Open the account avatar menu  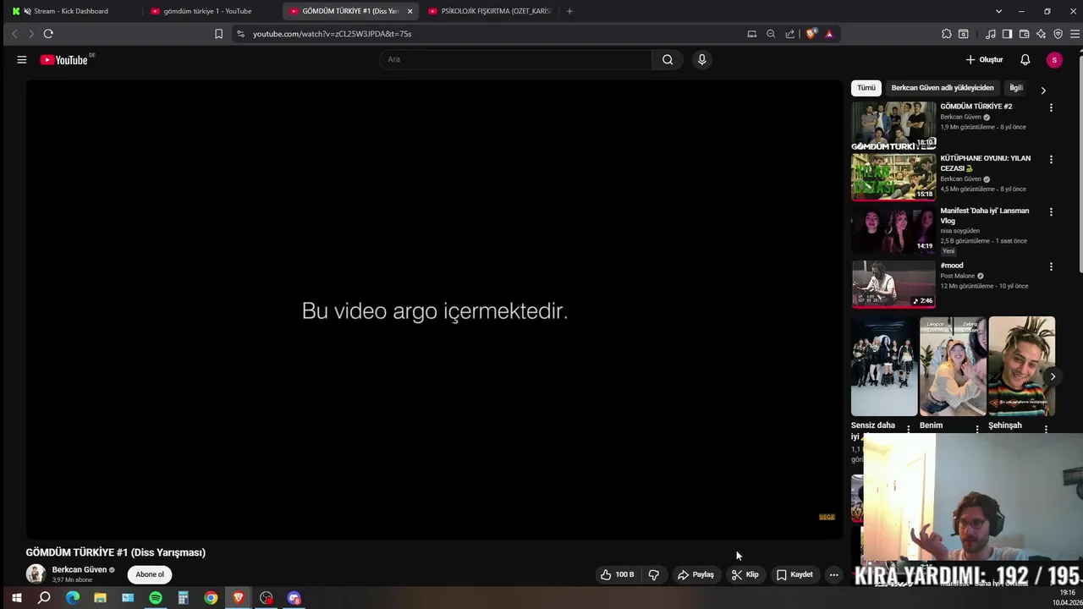click(1054, 60)
